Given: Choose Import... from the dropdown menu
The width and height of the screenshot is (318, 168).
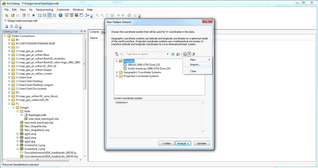Looking at the screenshot, I should pos(197,65).
